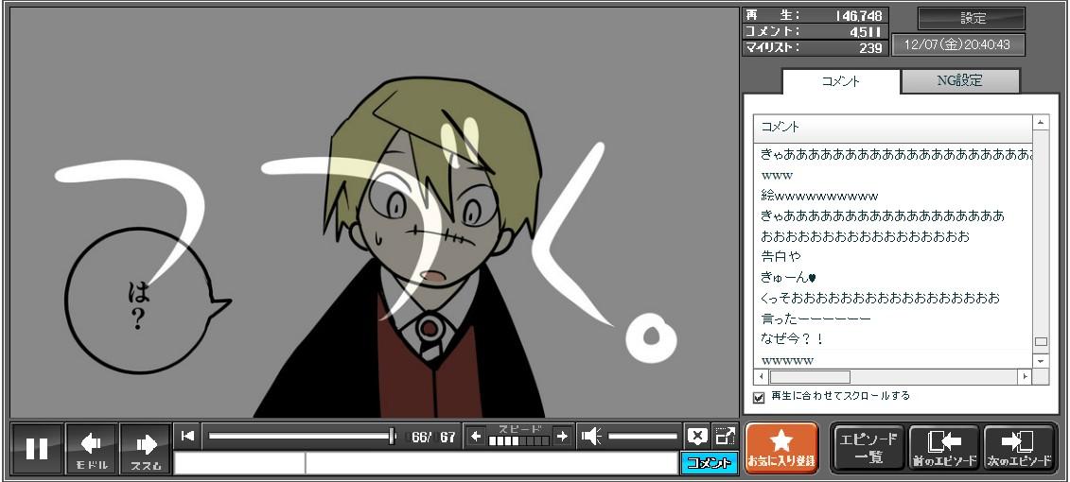Click the wide comment text input field
This screenshot has height=482, width=1070.
(490, 463)
